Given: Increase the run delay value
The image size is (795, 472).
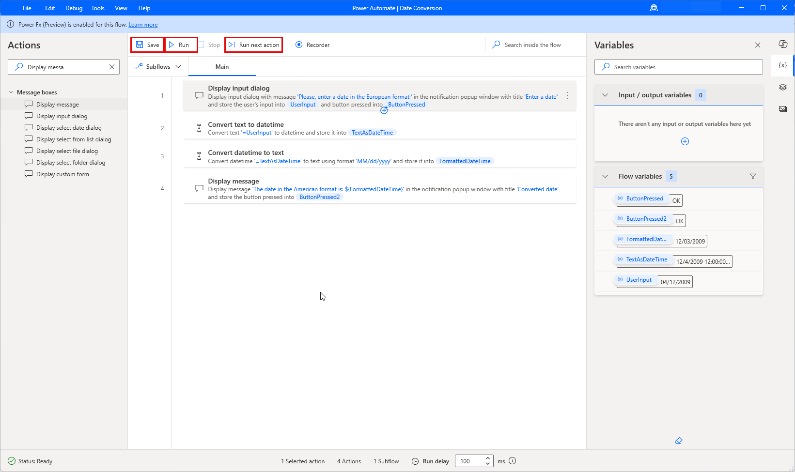Looking at the screenshot, I should pyautogui.click(x=488, y=458).
